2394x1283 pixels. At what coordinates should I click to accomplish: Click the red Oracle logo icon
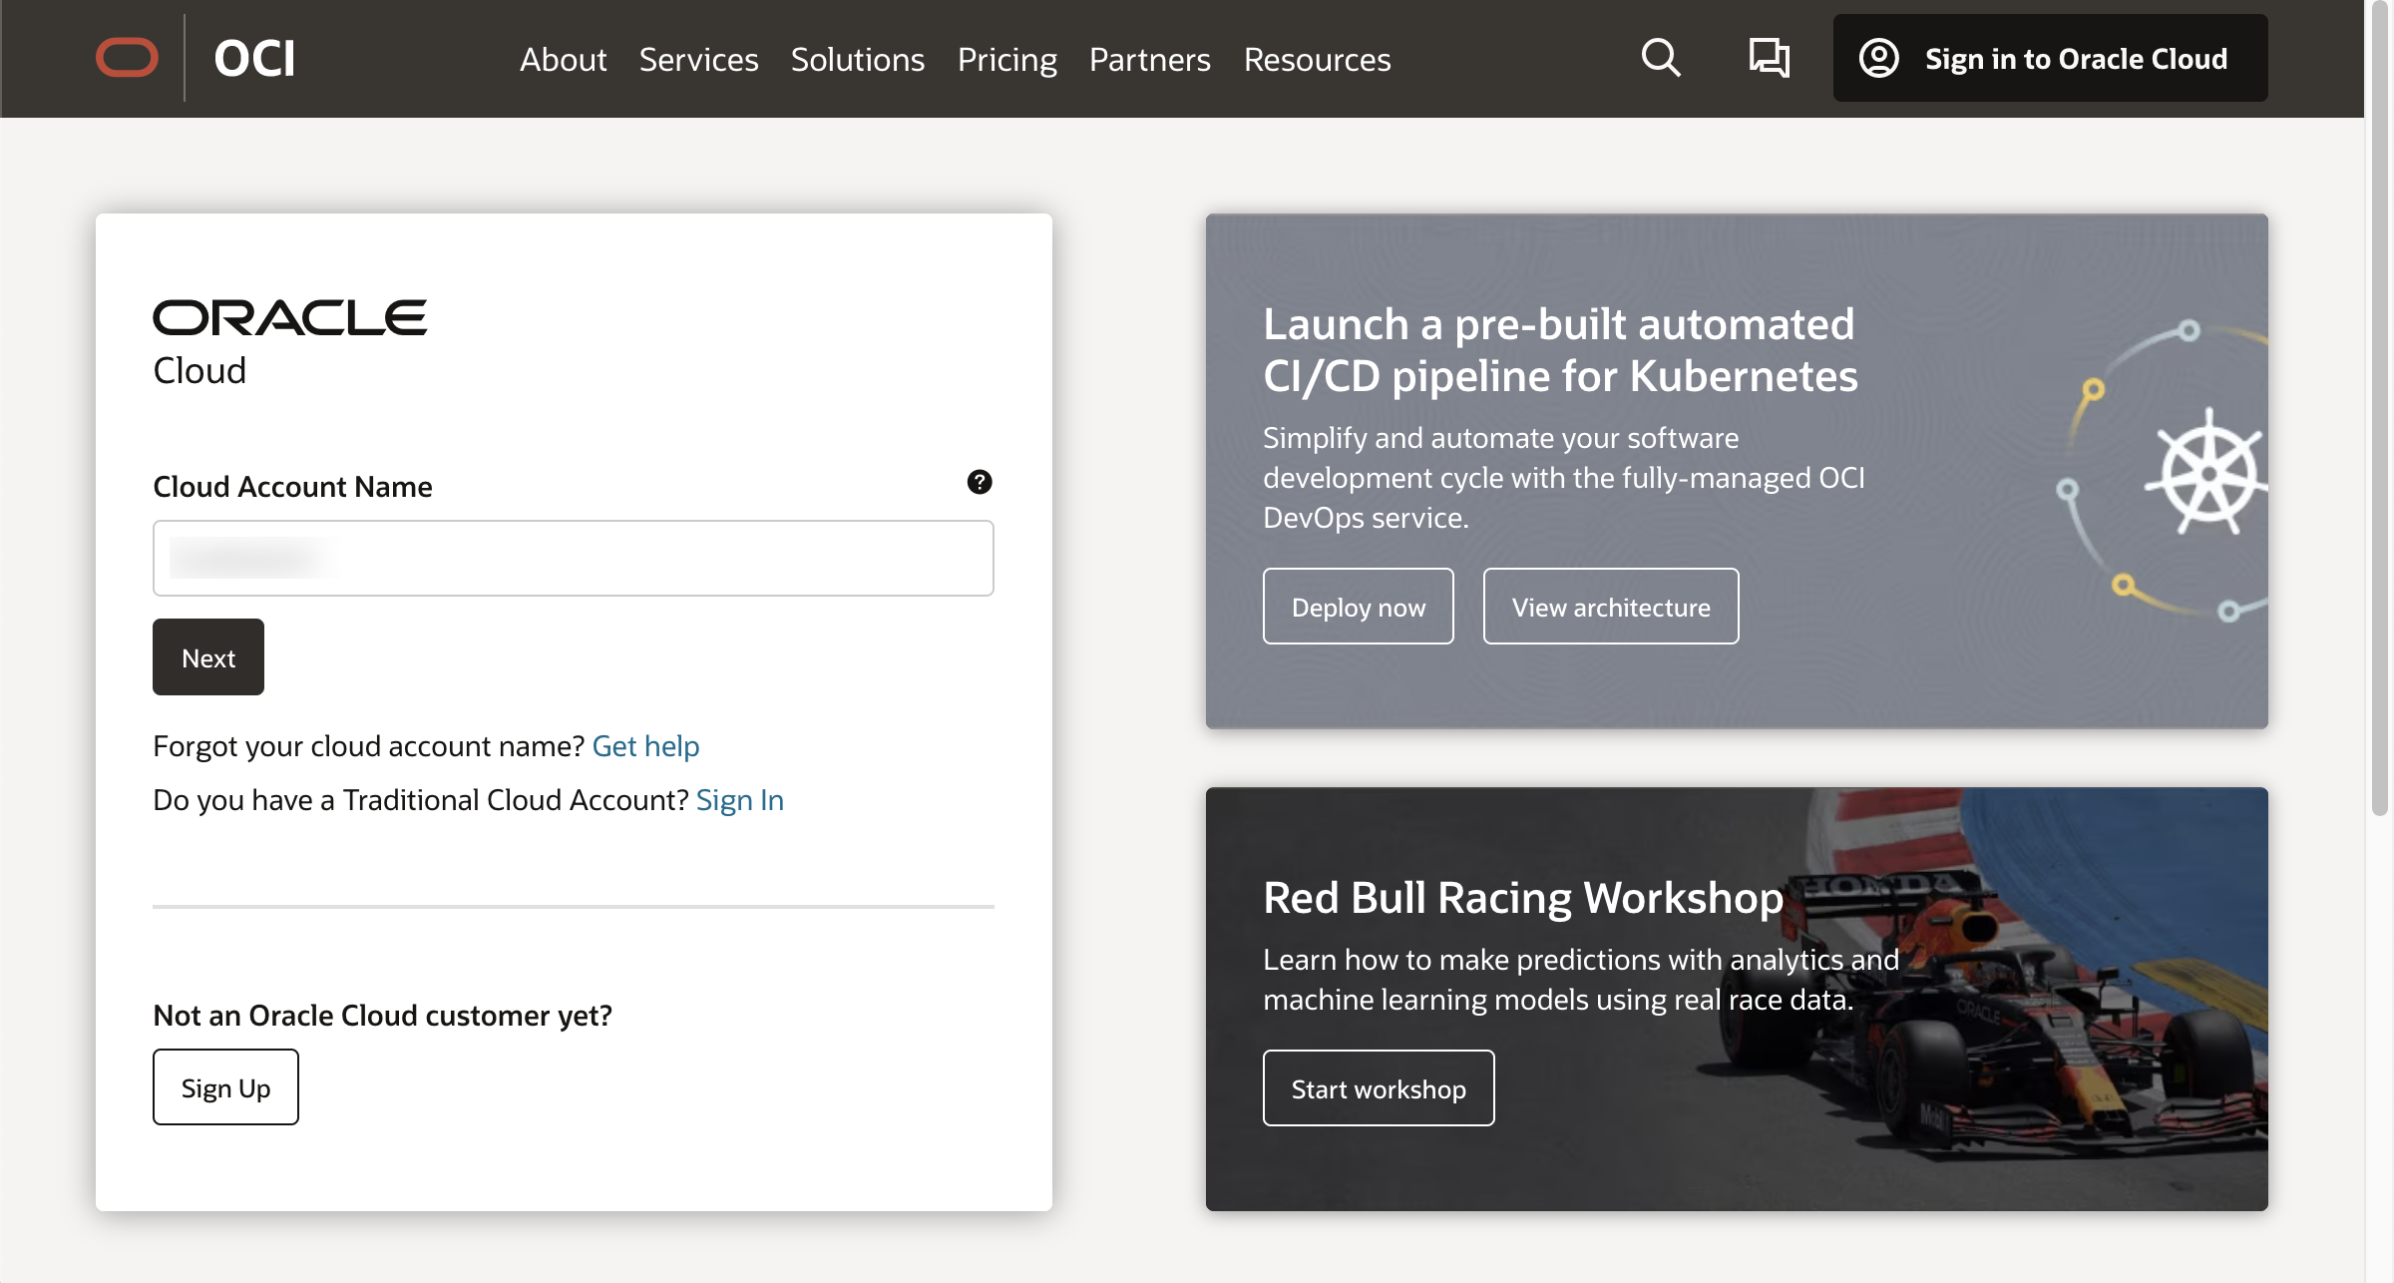127,58
